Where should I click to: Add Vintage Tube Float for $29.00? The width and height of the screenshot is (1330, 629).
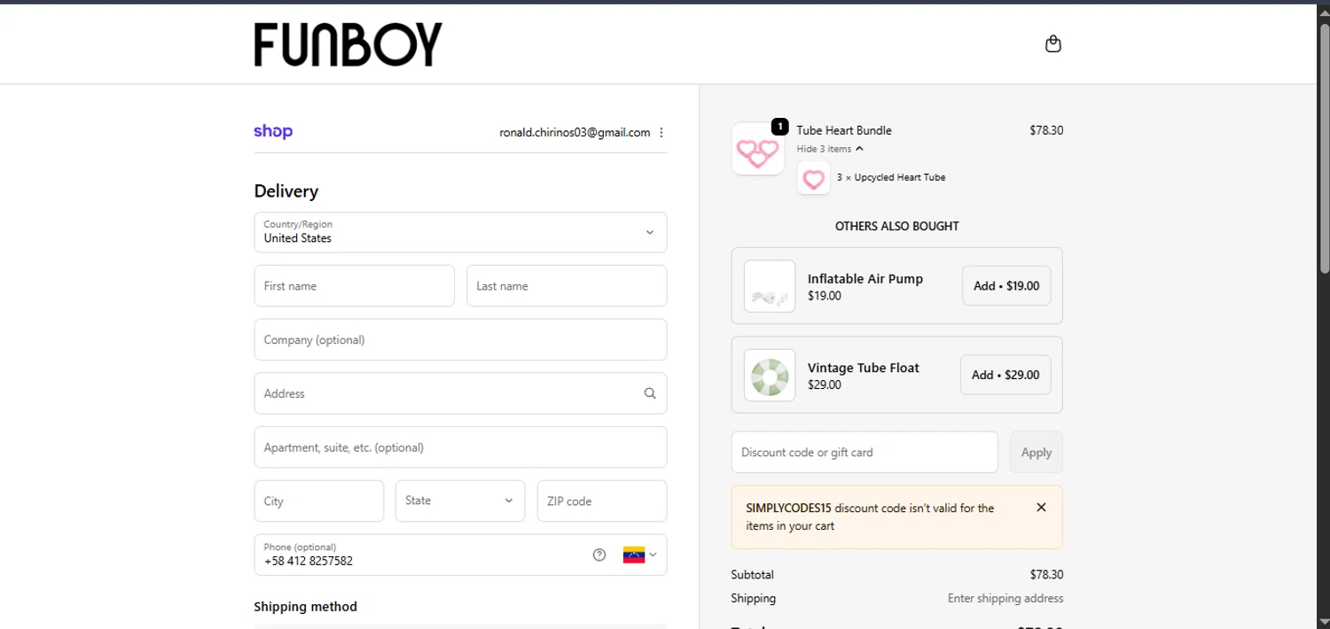tap(1005, 375)
